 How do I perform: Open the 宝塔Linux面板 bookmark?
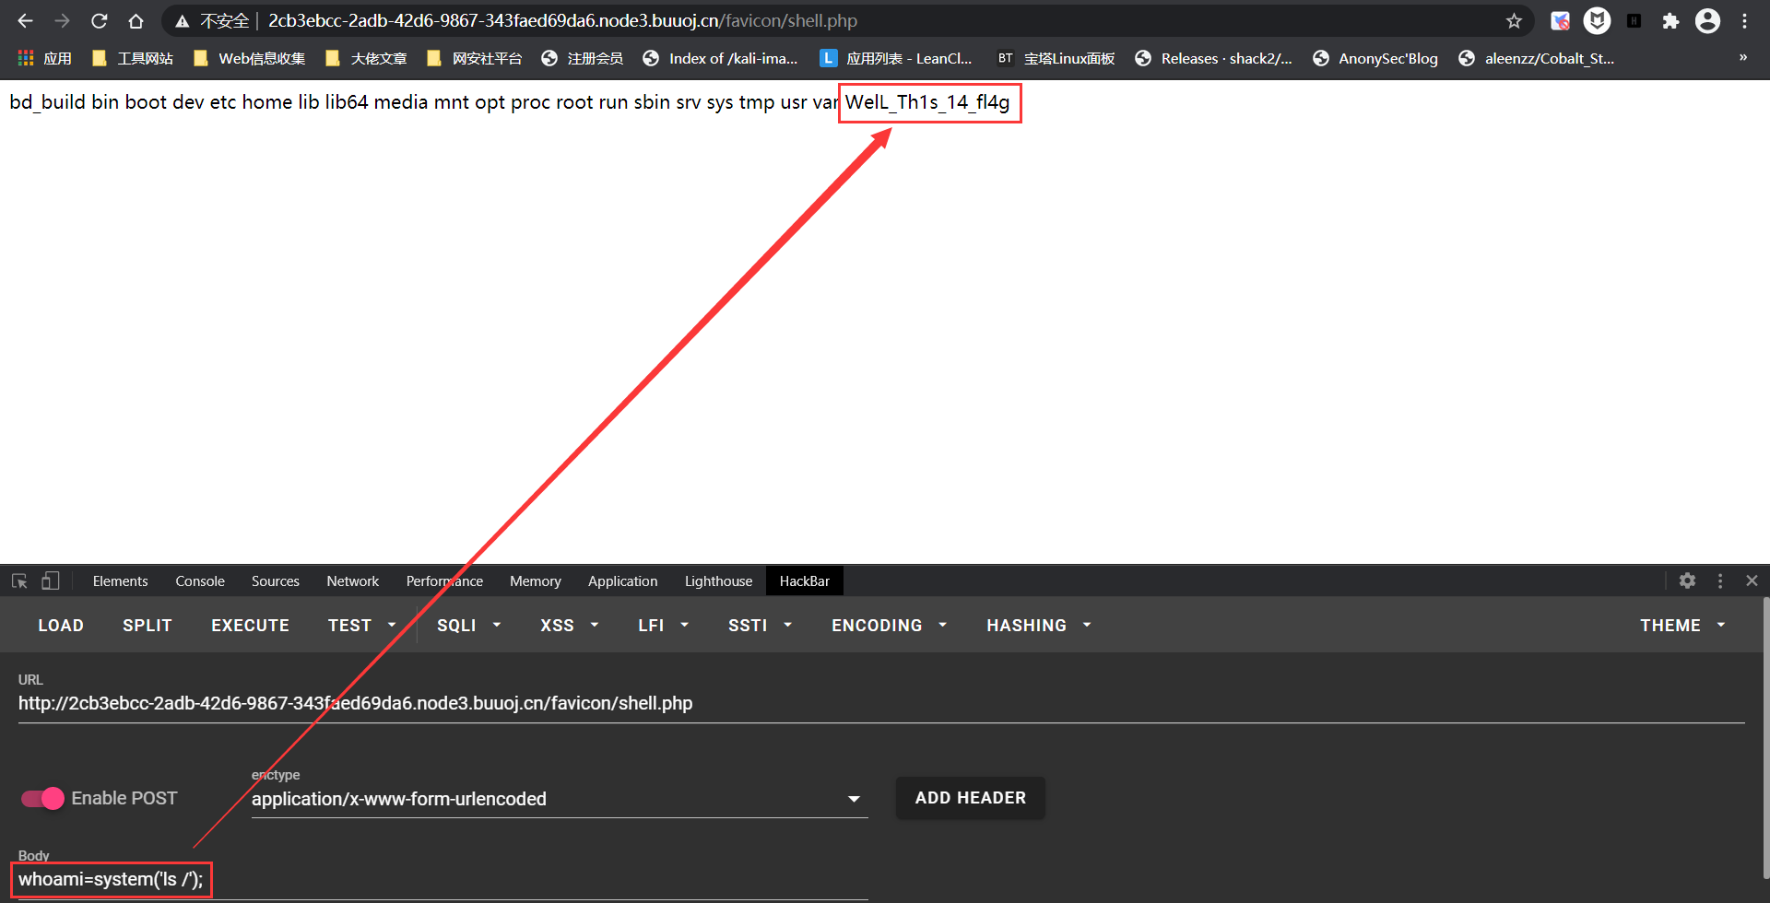point(1056,58)
